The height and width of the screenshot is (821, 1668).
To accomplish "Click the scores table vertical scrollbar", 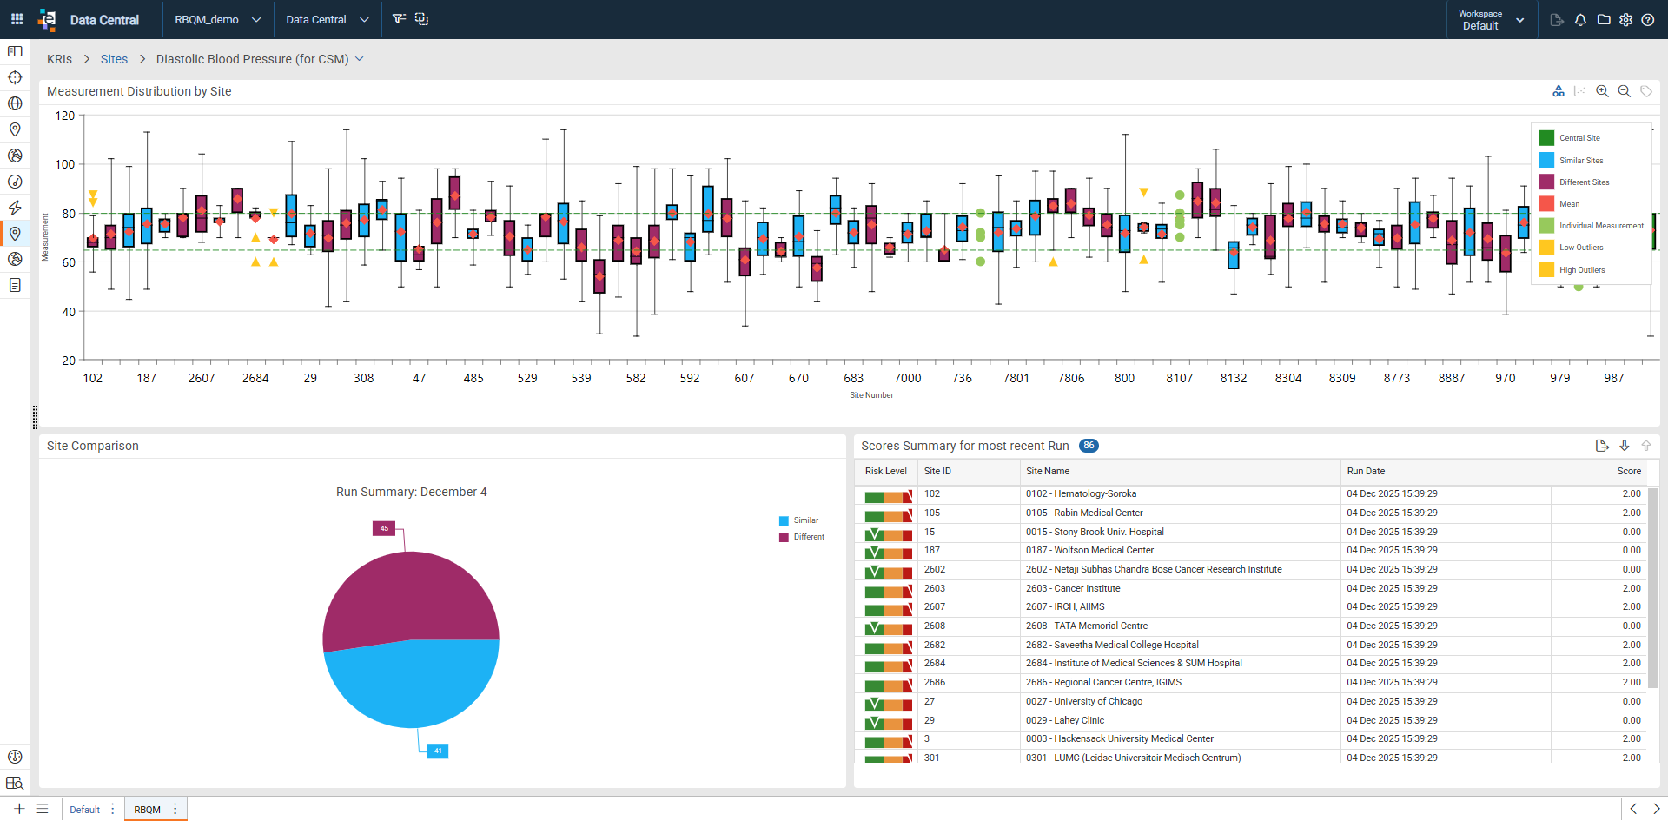I will point(1652,587).
